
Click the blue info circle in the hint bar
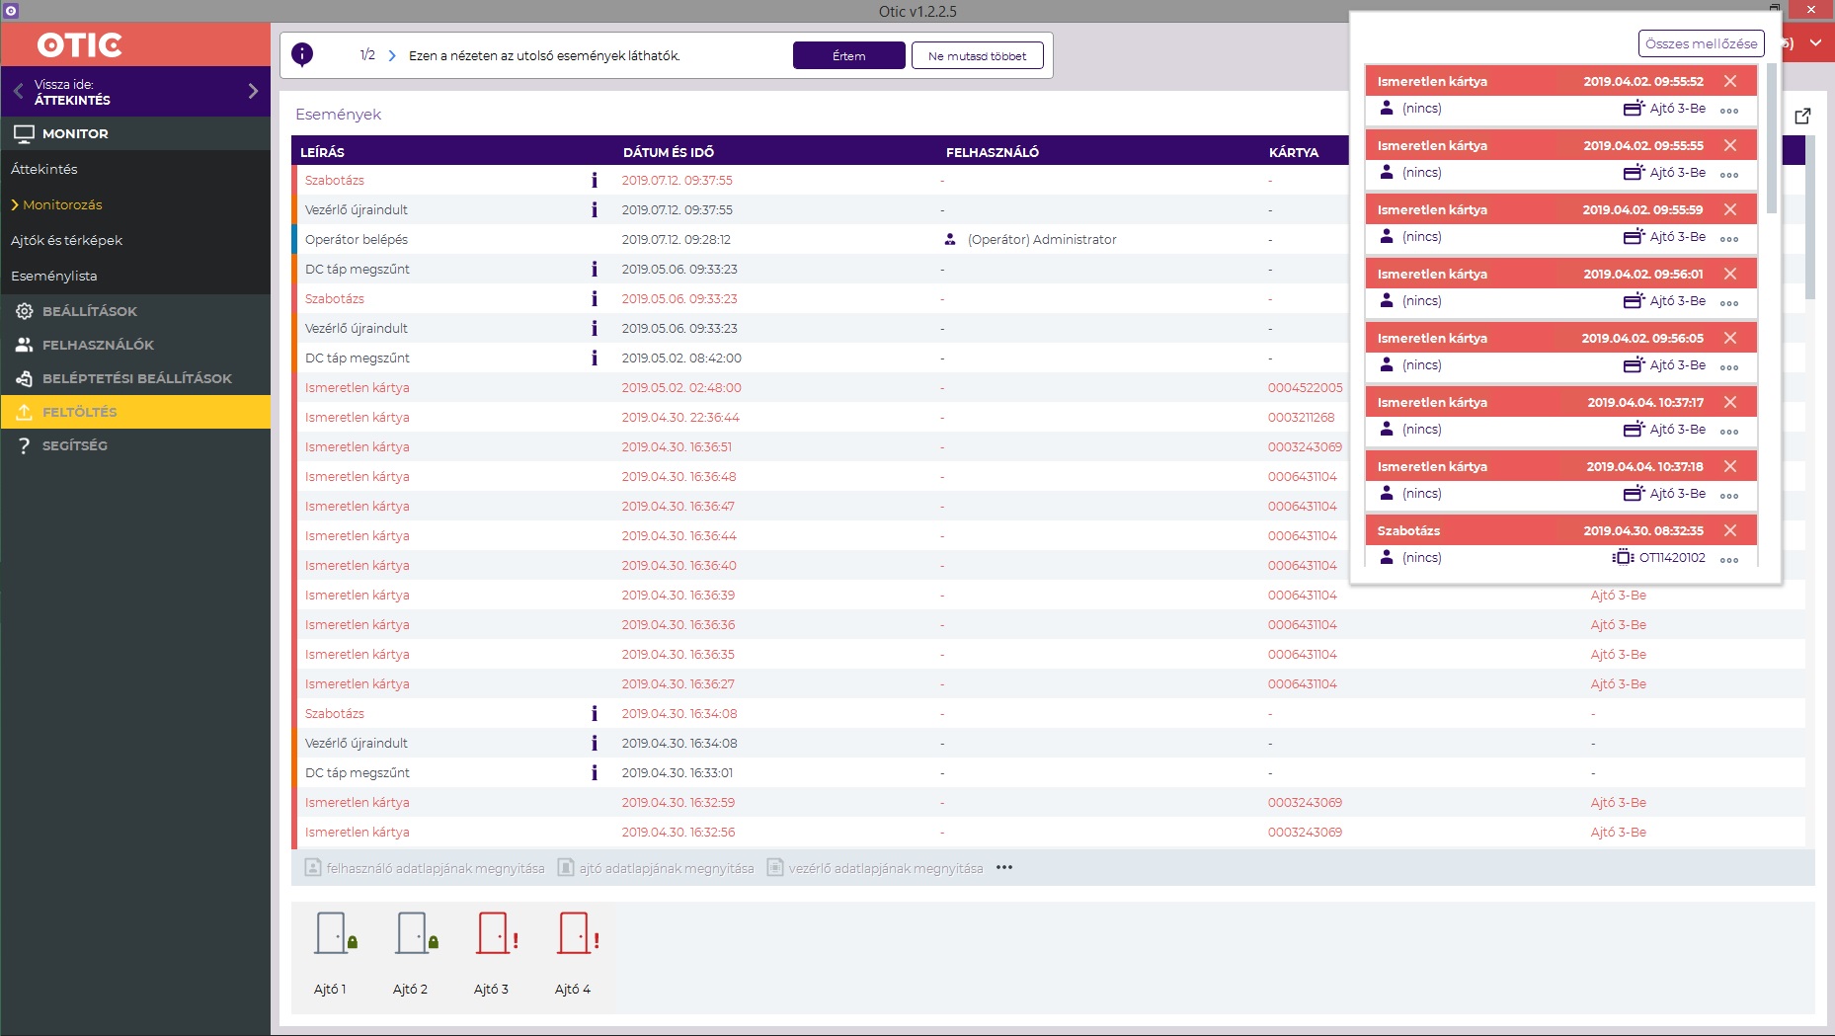(302, 55)
